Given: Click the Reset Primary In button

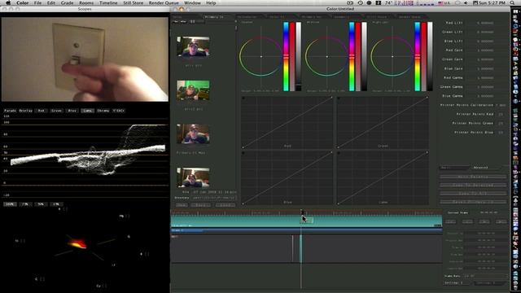Looking at the screenshot, I should (473, 202).
